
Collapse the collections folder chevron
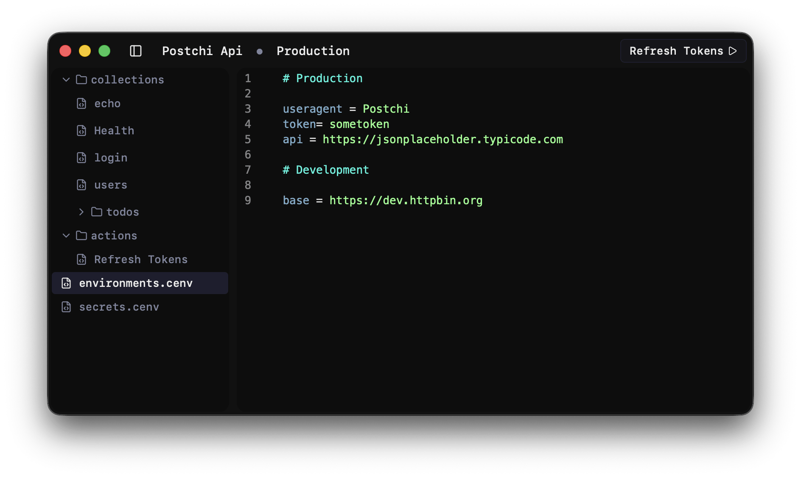[66, 80]
